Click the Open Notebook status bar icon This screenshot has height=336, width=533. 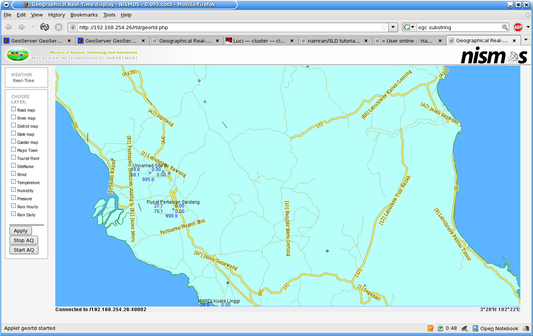pos(475,328)
